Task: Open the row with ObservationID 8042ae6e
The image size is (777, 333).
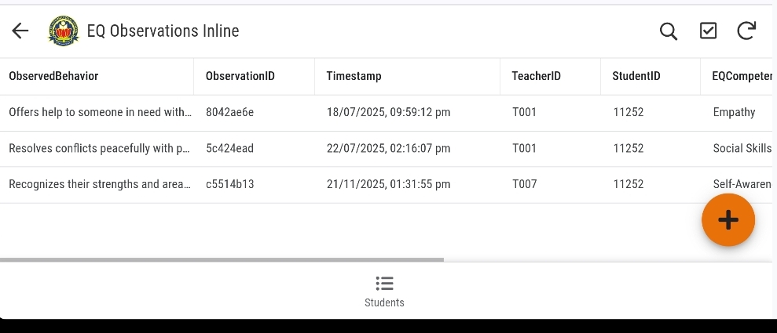Action: (x=229, y=112)
